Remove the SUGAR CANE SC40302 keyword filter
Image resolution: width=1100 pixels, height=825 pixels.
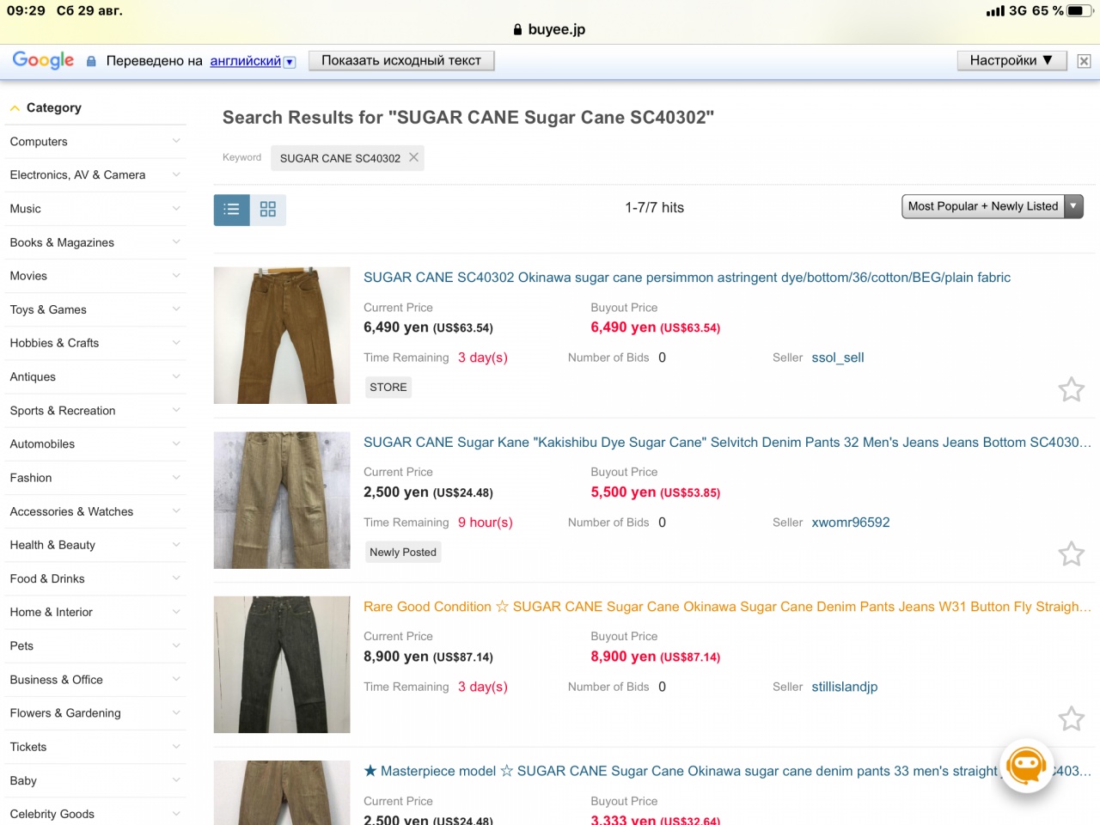click(413, 157)
